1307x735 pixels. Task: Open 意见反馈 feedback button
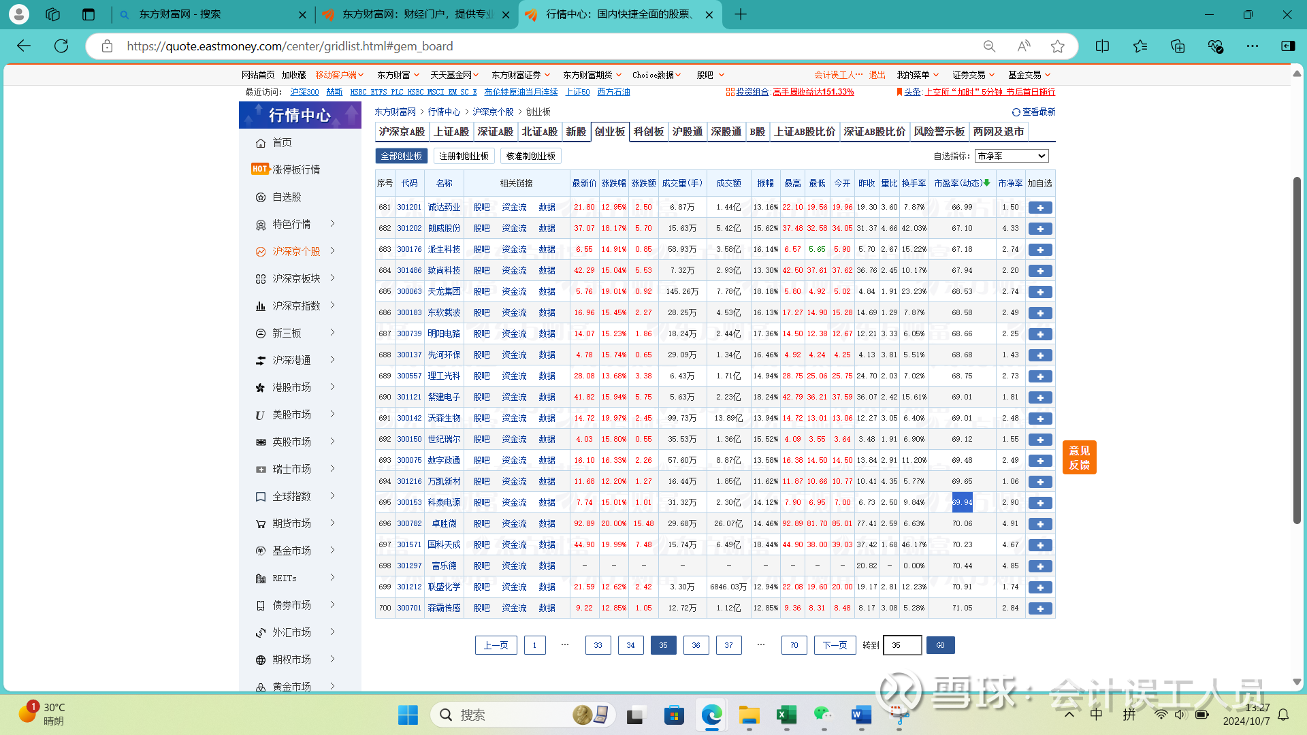(1079, 457)
